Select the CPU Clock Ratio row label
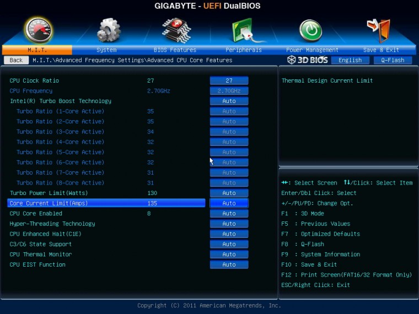419x314 pixels. 34,80
